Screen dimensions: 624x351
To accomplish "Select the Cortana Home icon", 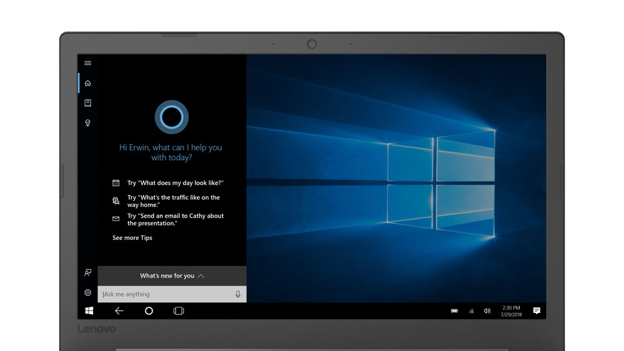I will click(87, 83).
